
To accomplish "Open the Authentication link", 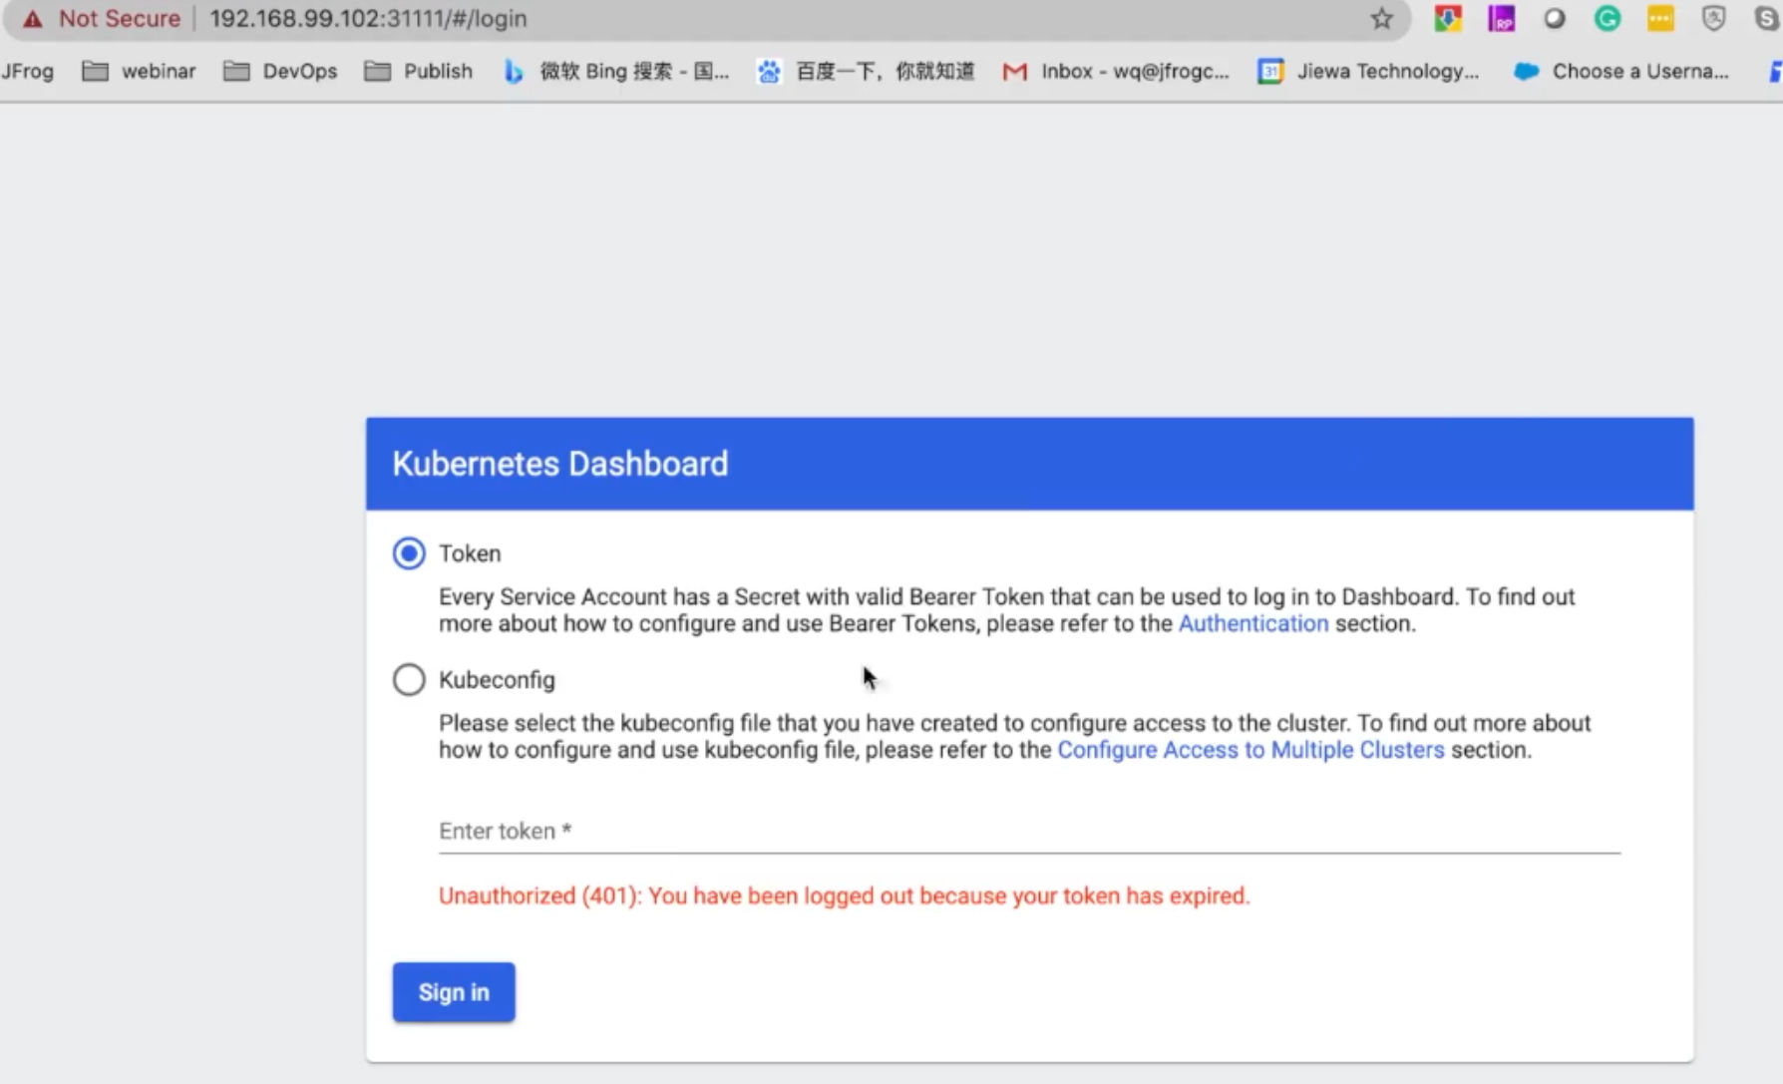I will pos(1253,624).
